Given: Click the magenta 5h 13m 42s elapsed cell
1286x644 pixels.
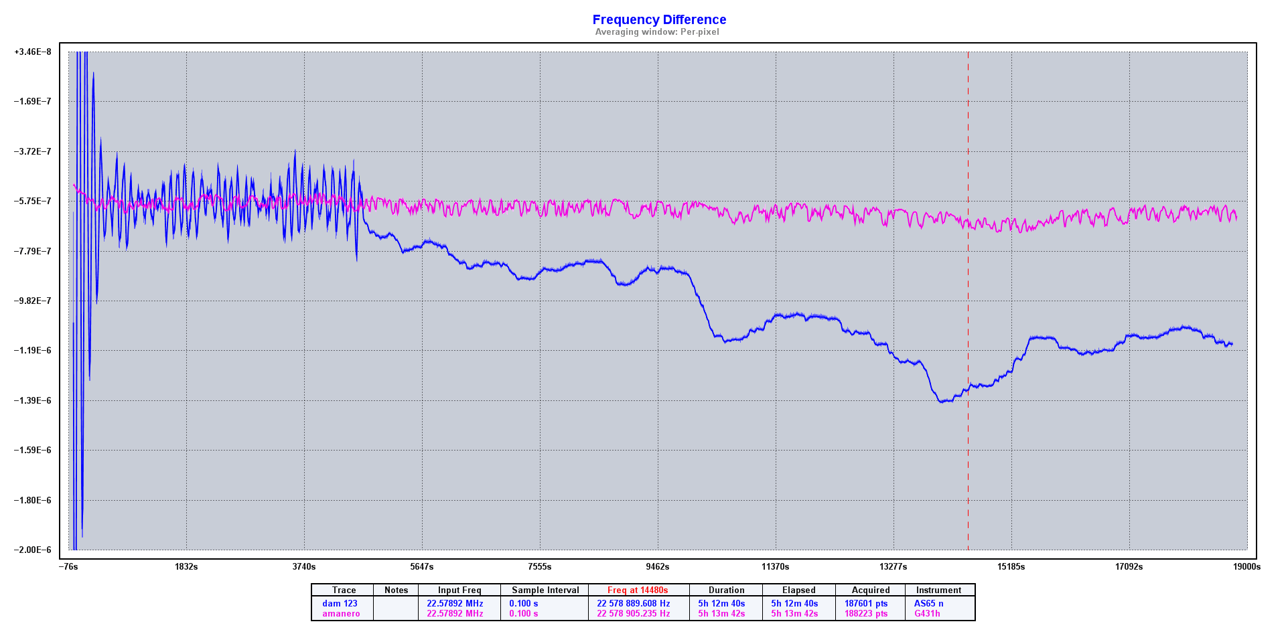Looking at the screenshot, I should tap(794, 613).
